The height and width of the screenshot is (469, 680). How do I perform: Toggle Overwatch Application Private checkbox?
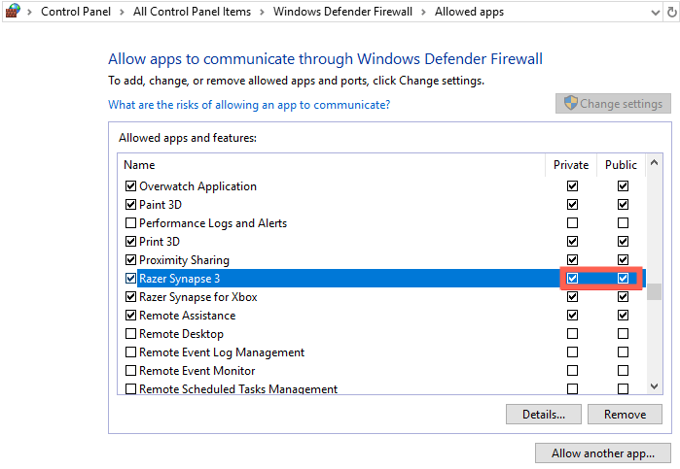[x=572, y=185]
